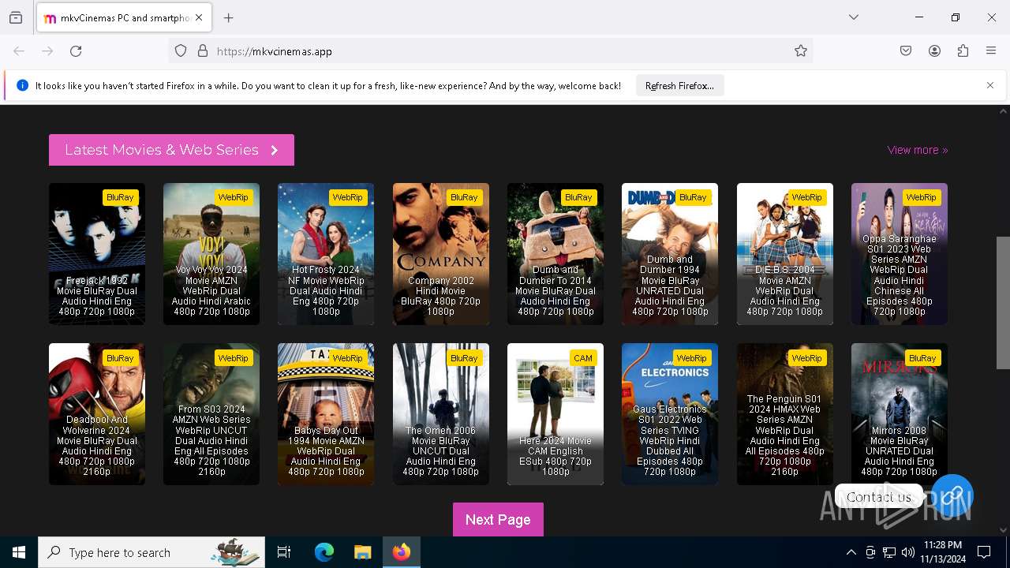Viewport: 1010px width, 568px height.
Task: Close the mkvCinemas tab
Action: click(x=199, y=17)
